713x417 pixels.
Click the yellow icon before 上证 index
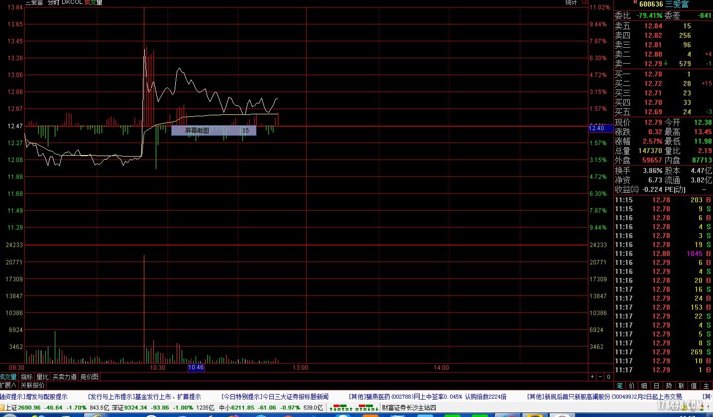[2, 408]
